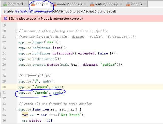Toggle the fold marker at line 21
The image size is (163, 124).
point(17,37)
